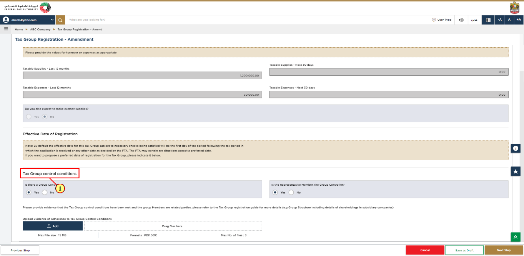The image size is (524, 256).
Task: Click the 'Tax Group Registration - Amendment' title
Action: [x=54, y=39]
